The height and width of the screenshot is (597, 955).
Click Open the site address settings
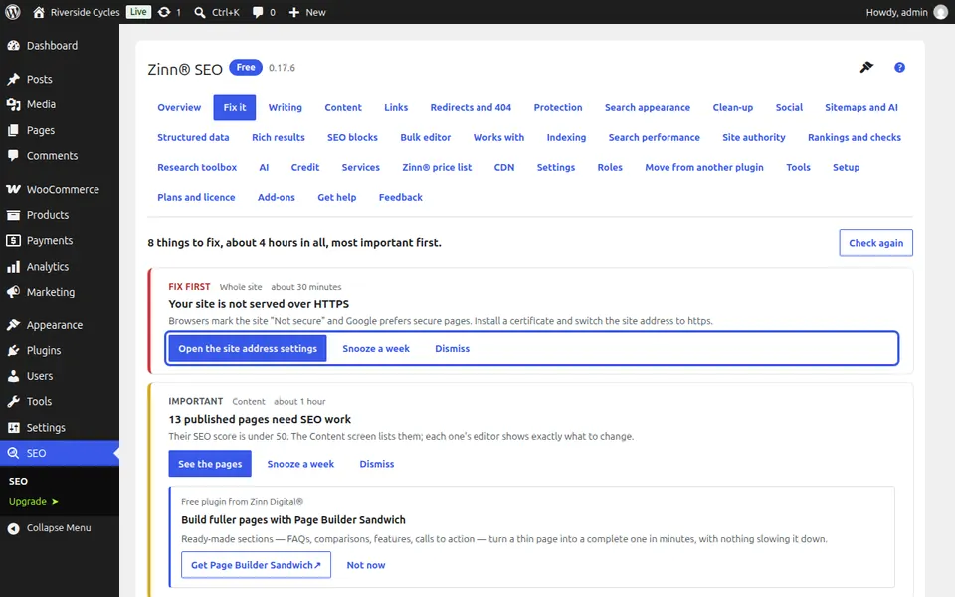[248, 348]
